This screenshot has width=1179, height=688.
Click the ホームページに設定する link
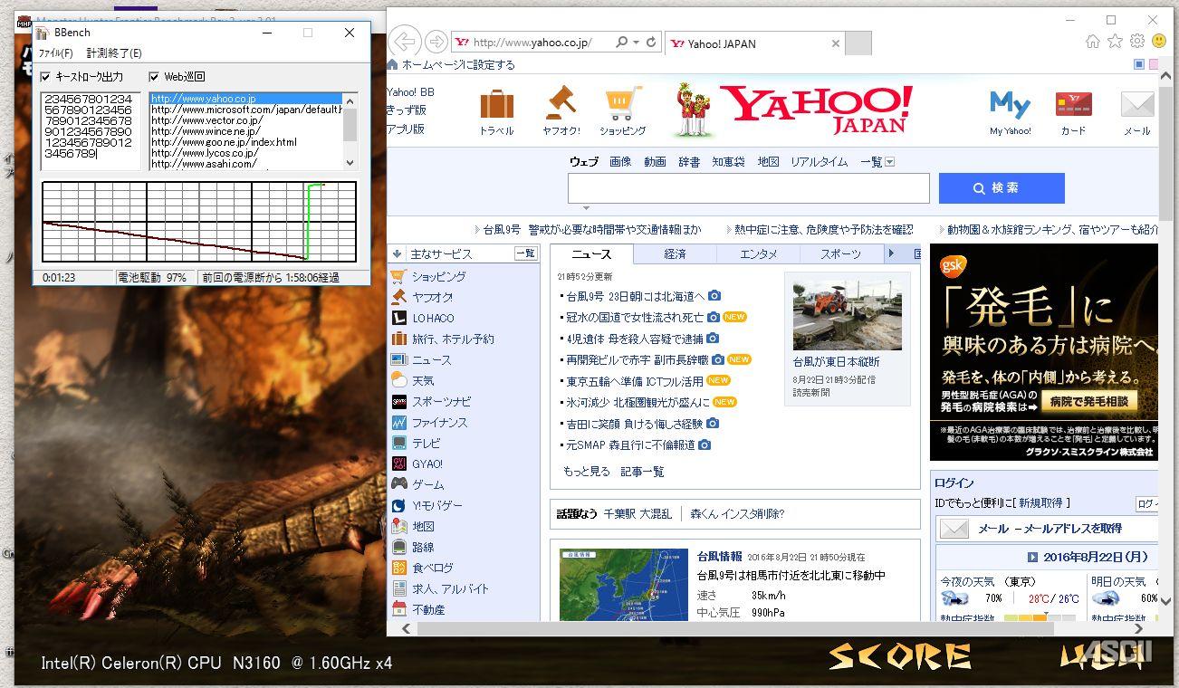coord(458,65)
